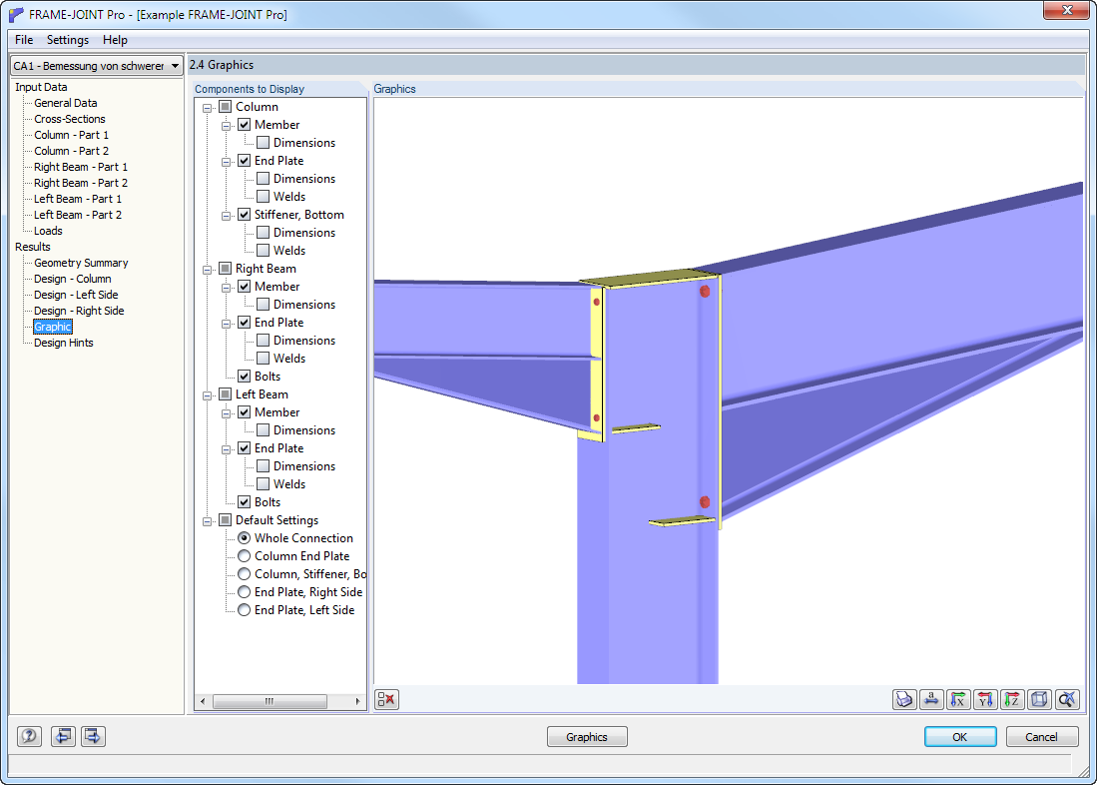Open the File menu
1097x785 pixels.
24,40
